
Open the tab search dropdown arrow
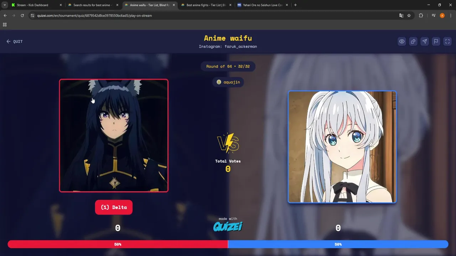coord(5,5)
